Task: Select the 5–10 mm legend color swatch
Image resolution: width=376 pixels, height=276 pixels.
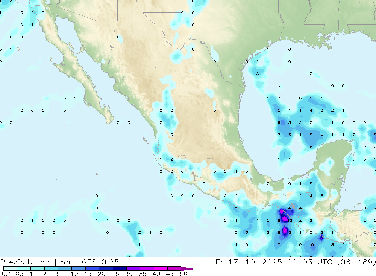Action: 65,269
